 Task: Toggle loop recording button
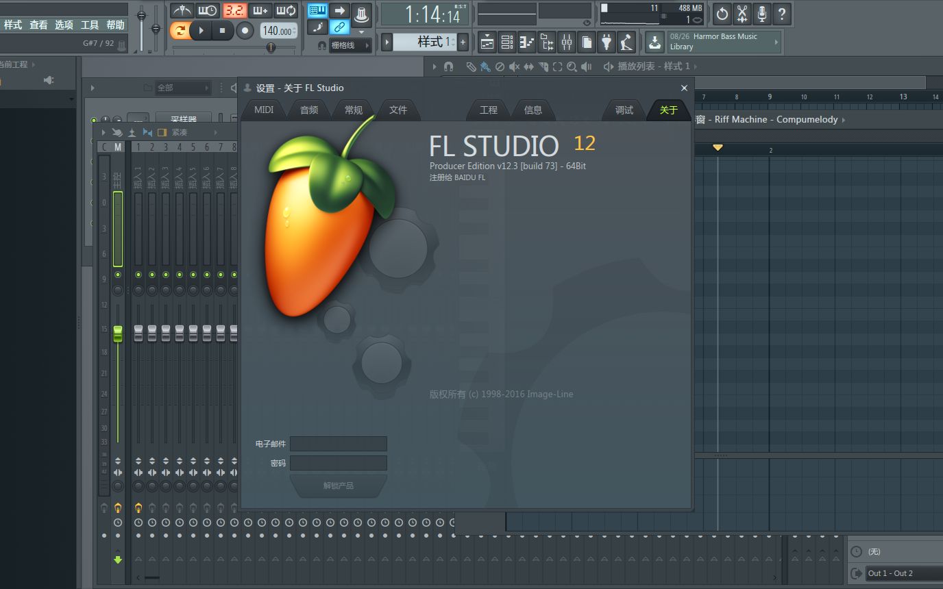[286, 10]
